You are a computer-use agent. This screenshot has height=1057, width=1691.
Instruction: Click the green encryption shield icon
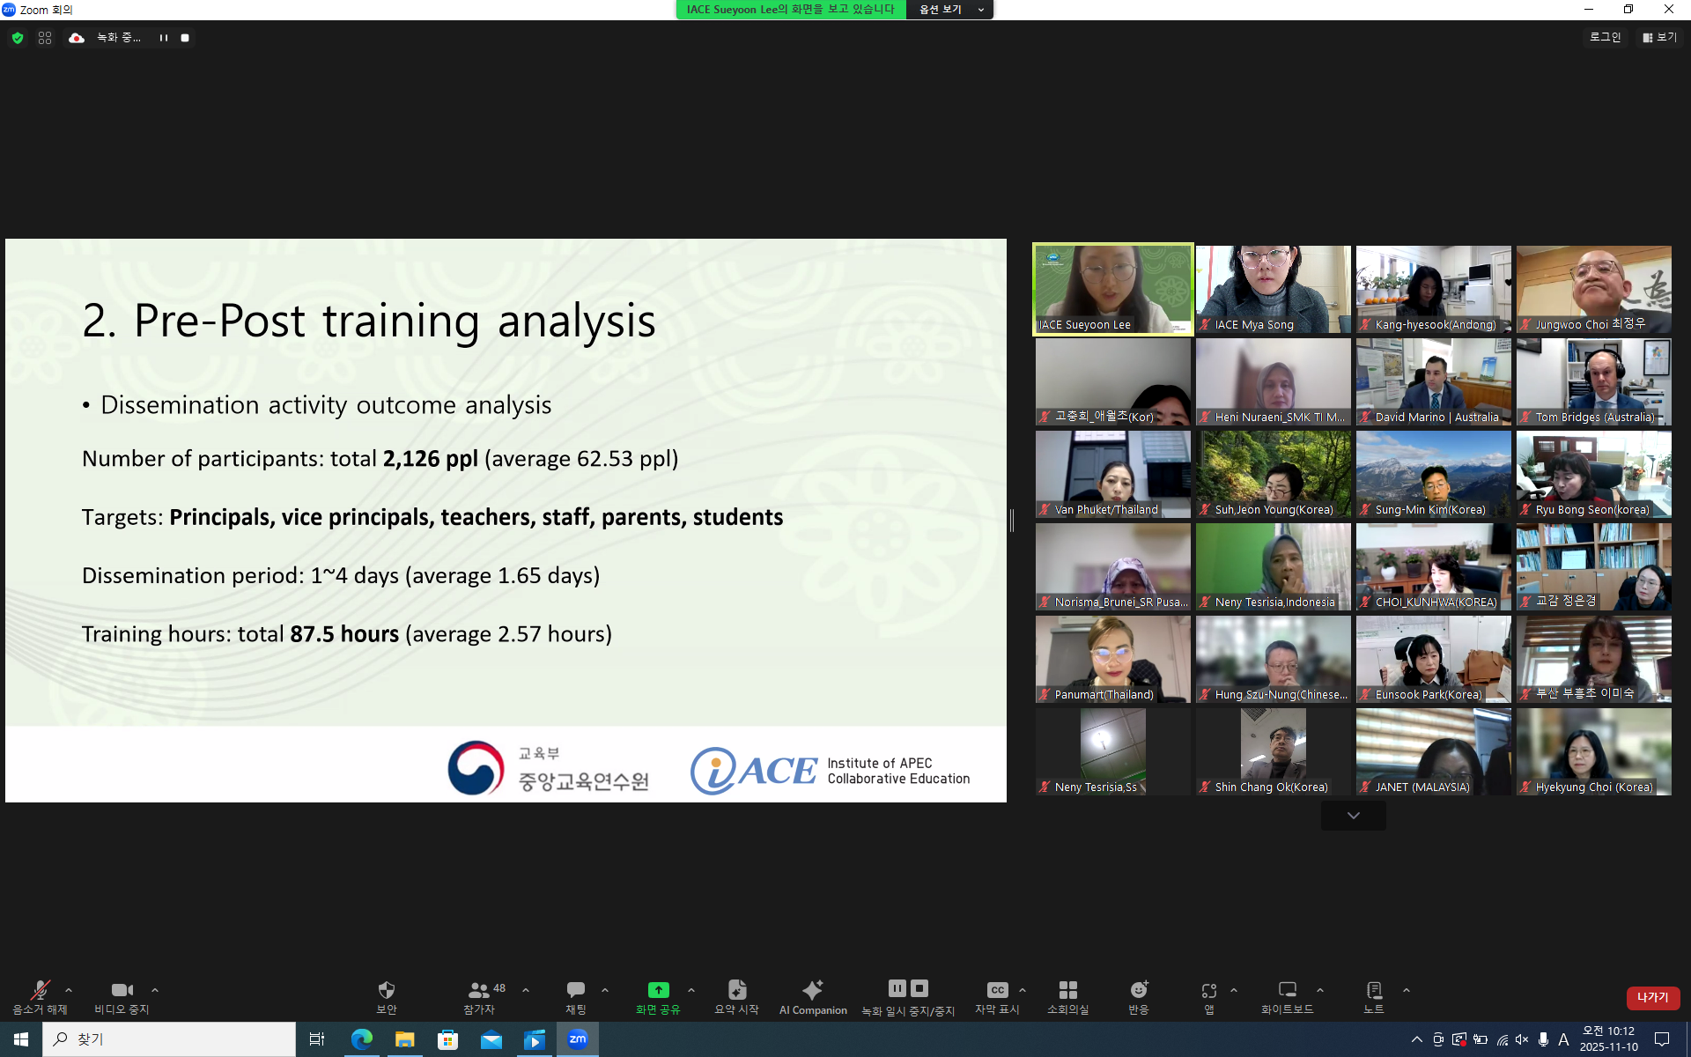tap(18, 38)
